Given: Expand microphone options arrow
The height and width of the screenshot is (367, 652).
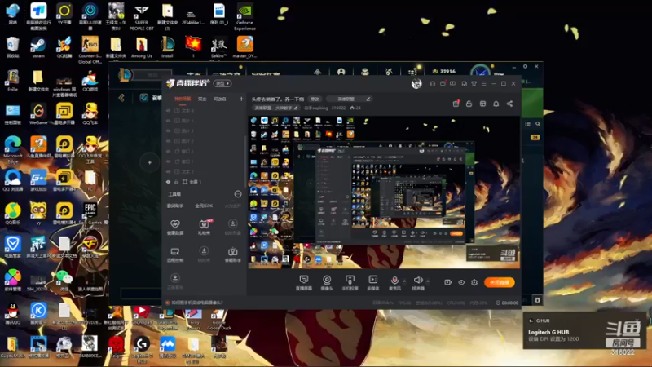Looking at the screenshot, I should 404,281.
